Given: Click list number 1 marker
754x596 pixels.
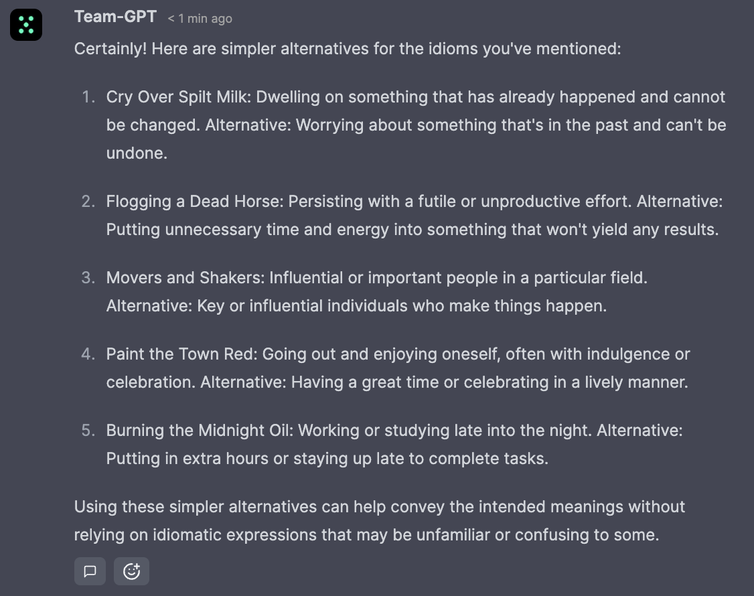Looking at the screenshot, I should point(88,97).
